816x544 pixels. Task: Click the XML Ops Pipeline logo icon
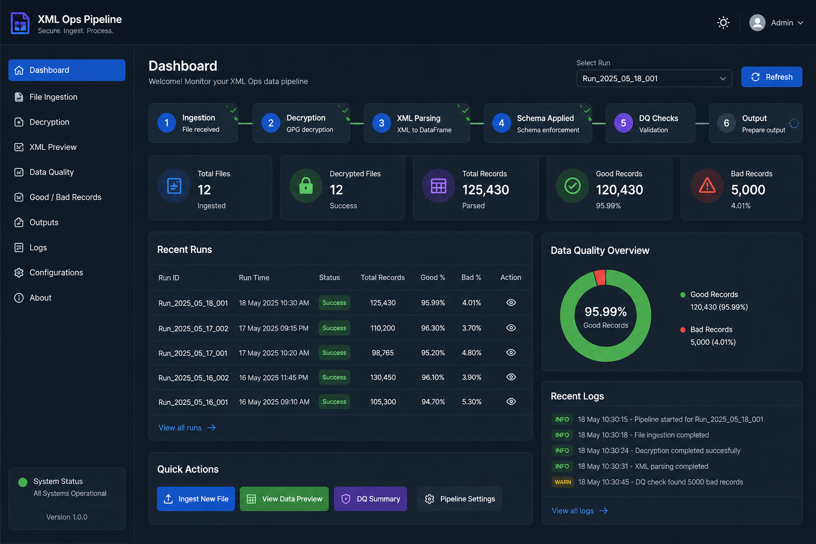tap(20, 23)
